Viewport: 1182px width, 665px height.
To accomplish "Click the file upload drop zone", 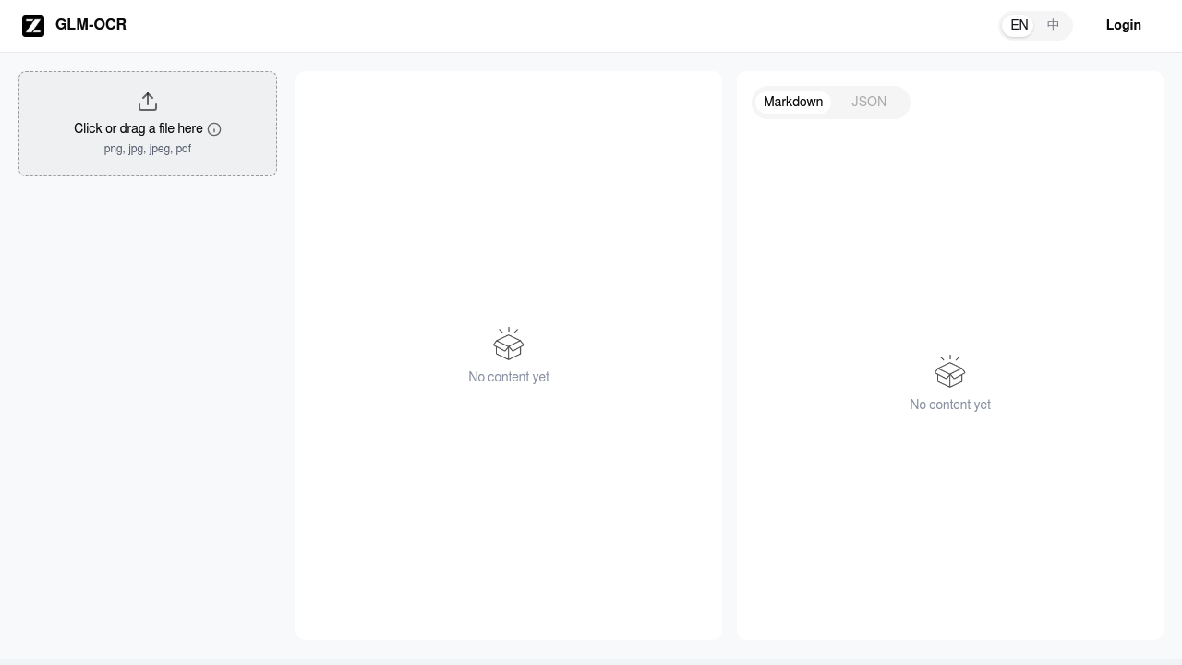I will [148, 123].
